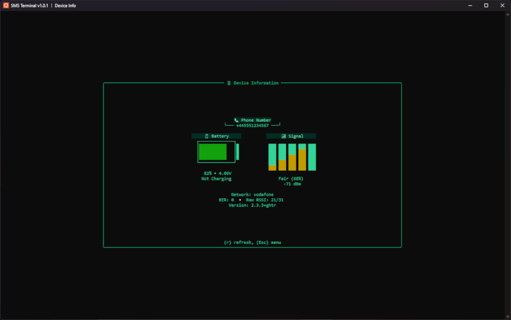Click the 'Raw RSSI: 21/31' value

(x=264, y=200)
